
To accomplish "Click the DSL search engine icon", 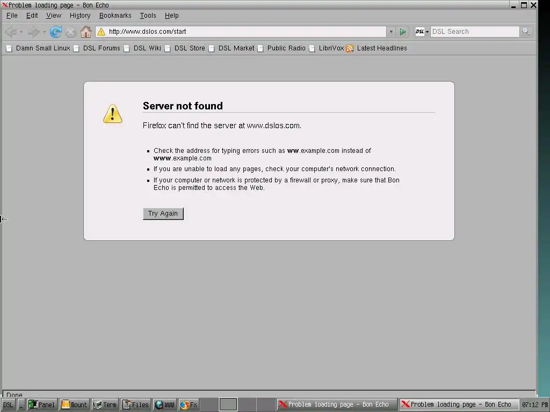I will pos(419,32).
